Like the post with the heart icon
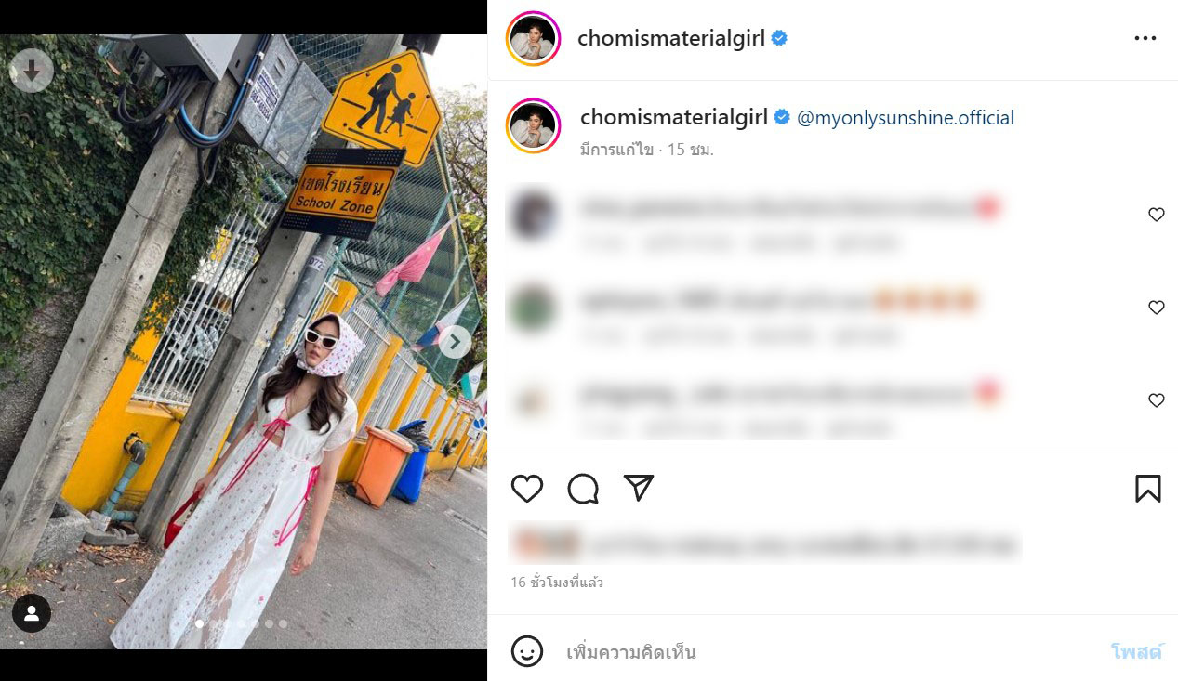The image size is (1178, 681). tap(527, 489)
